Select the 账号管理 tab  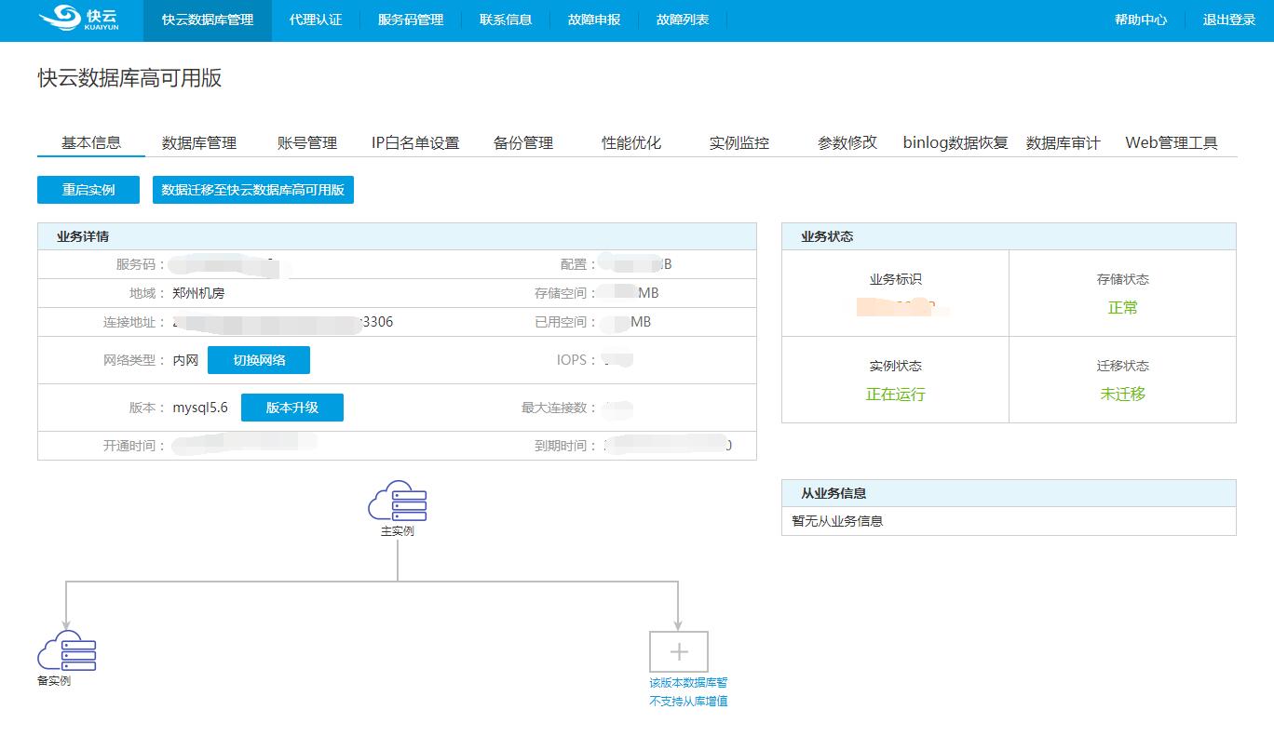click(x=307, y=142)
